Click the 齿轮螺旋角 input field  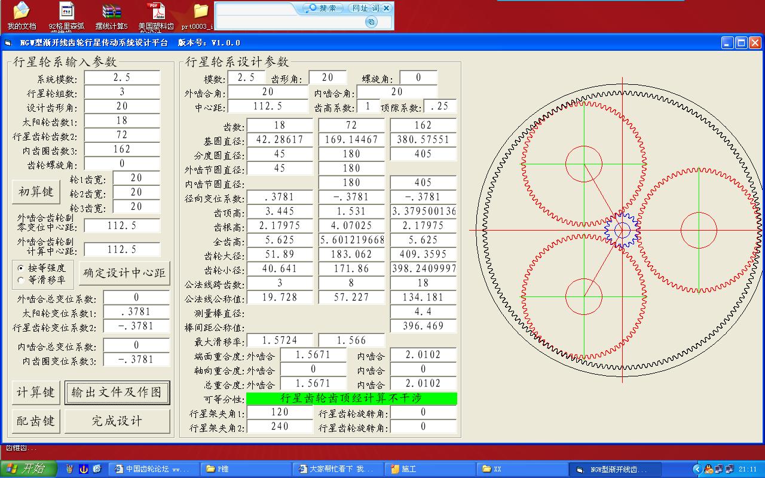tap(122, 164)
